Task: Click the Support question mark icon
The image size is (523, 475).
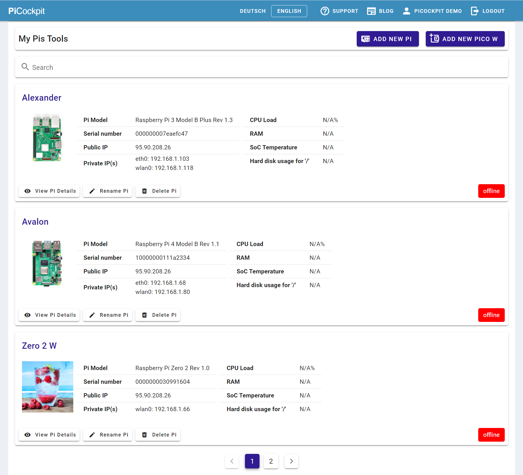Action: tap(325, 11)
